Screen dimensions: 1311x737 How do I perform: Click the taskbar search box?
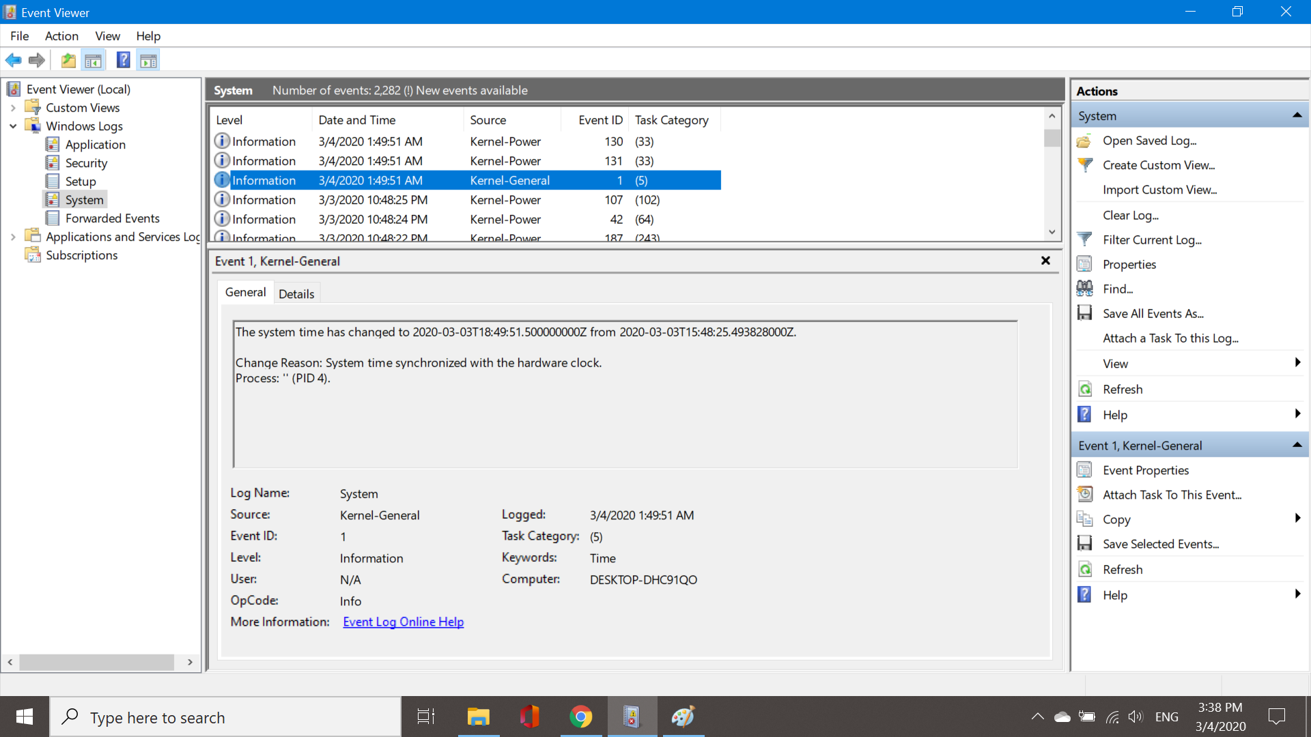[x=225, y=717]
